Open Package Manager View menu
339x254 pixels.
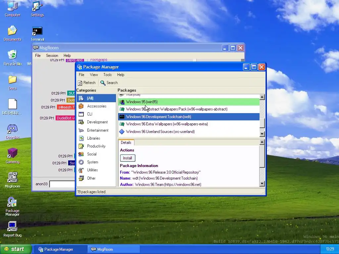94,75
